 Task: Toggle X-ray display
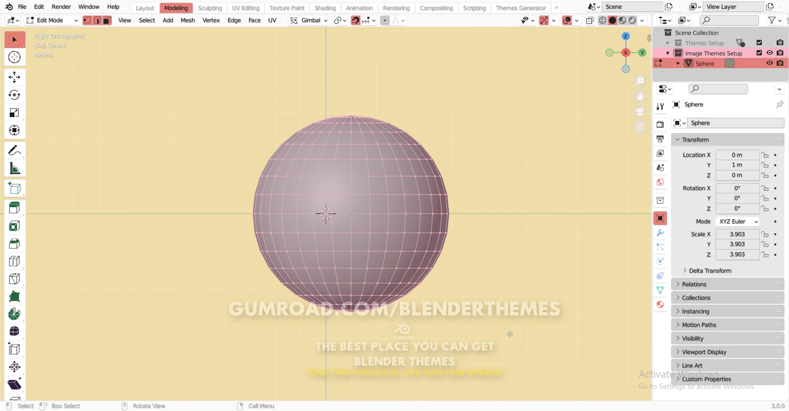coord(590,20)
